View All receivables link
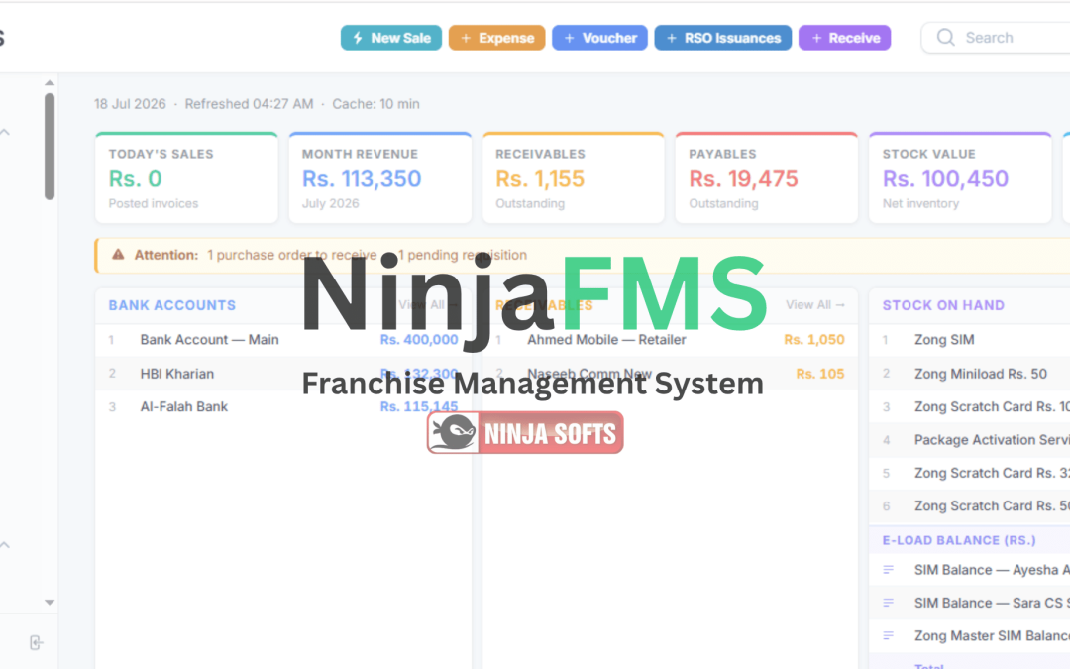This screenshot has width=1070, height=669. tap(814, 305)
